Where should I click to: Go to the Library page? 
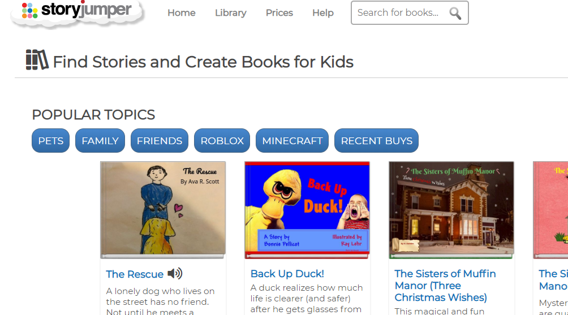[x=230, y=13]
